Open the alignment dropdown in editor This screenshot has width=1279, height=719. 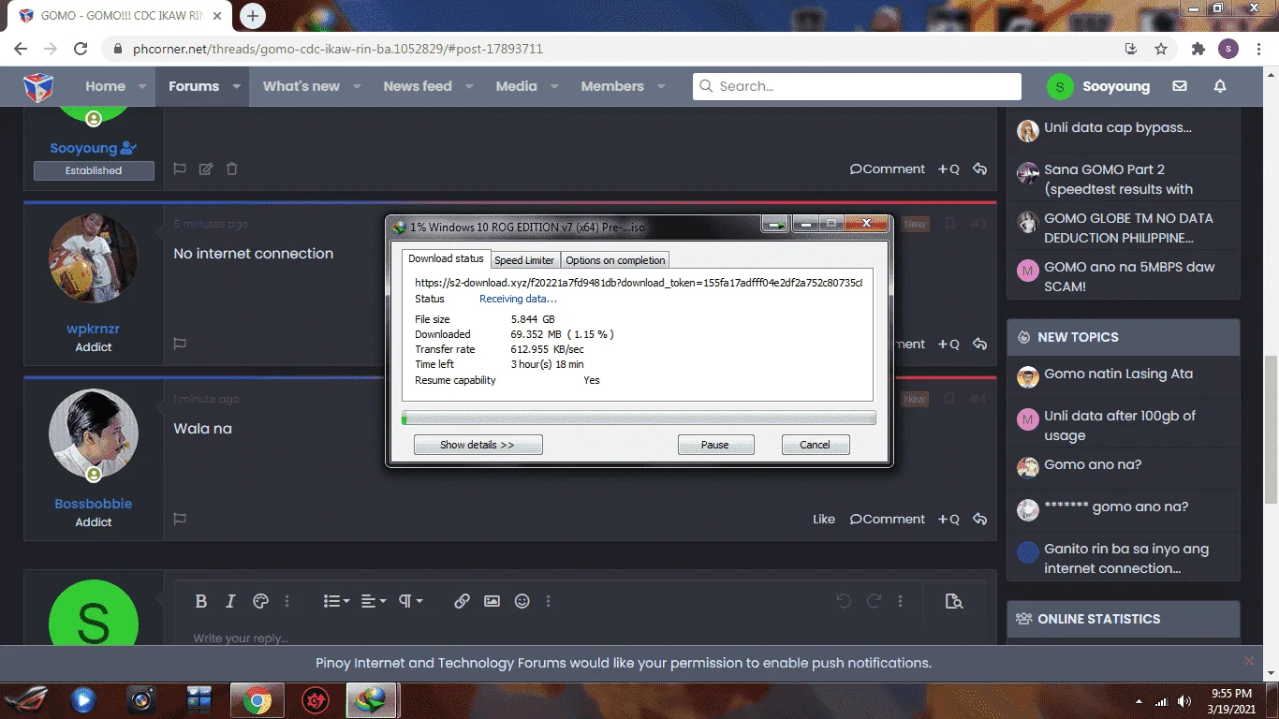point(374,601)
